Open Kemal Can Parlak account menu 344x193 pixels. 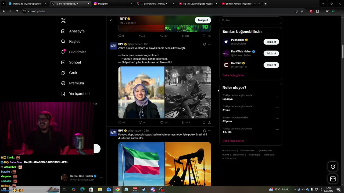tap(82, 178)
